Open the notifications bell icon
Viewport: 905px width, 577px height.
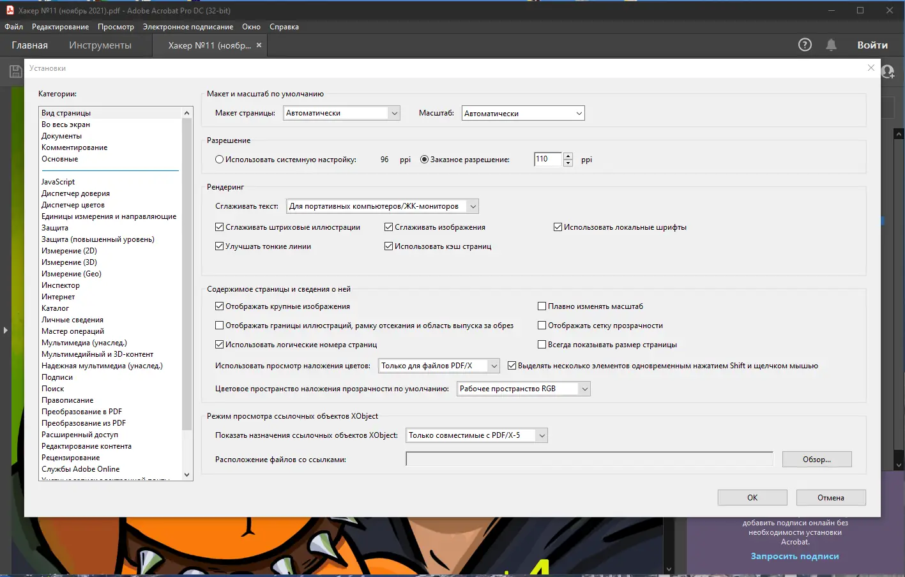[831, 45]
